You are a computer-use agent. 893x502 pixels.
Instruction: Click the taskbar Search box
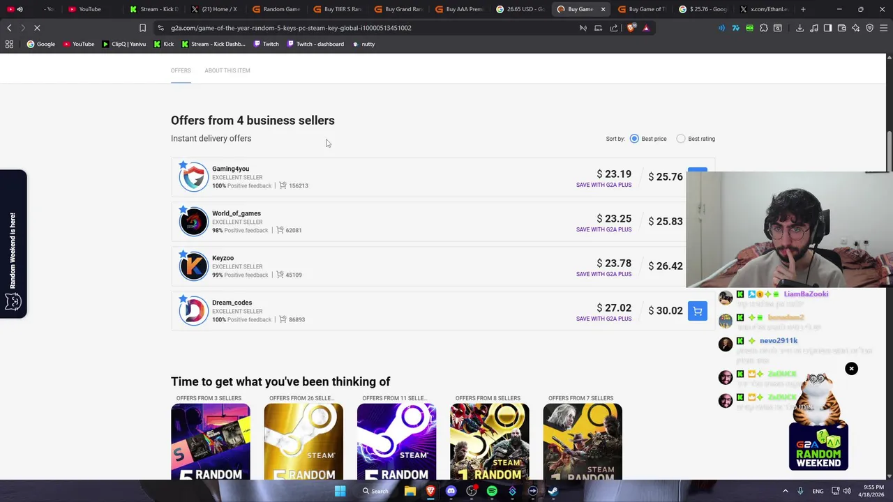[x=375, y=491]
